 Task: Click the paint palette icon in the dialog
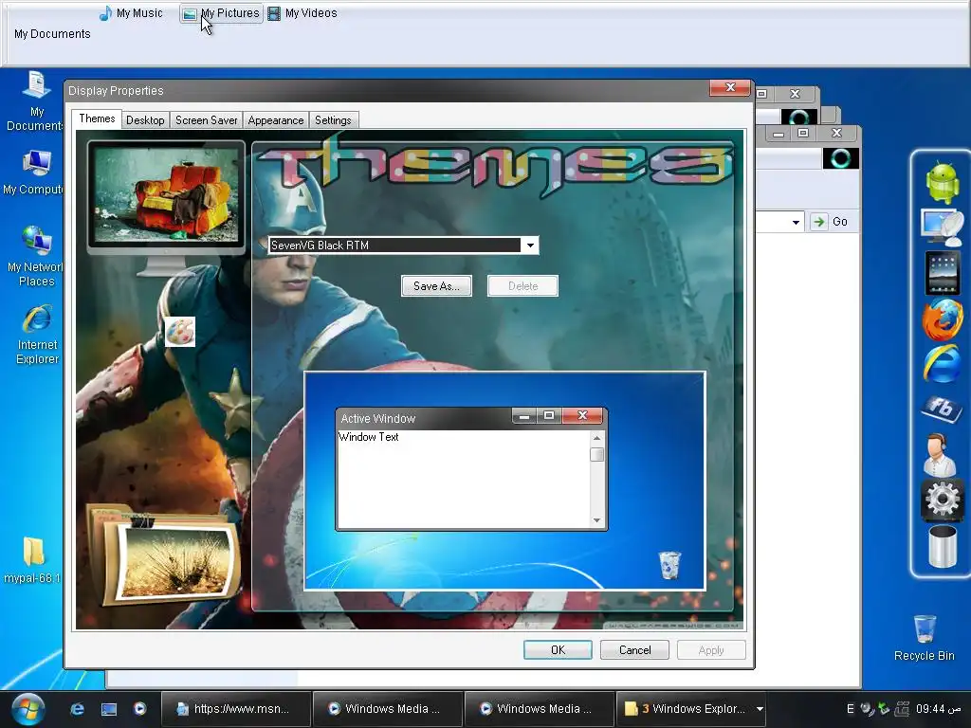(180, 332)
